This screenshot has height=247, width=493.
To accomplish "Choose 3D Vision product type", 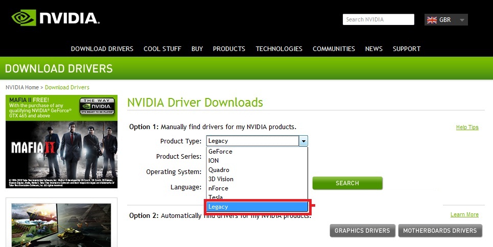I will (x=257, y=179).
